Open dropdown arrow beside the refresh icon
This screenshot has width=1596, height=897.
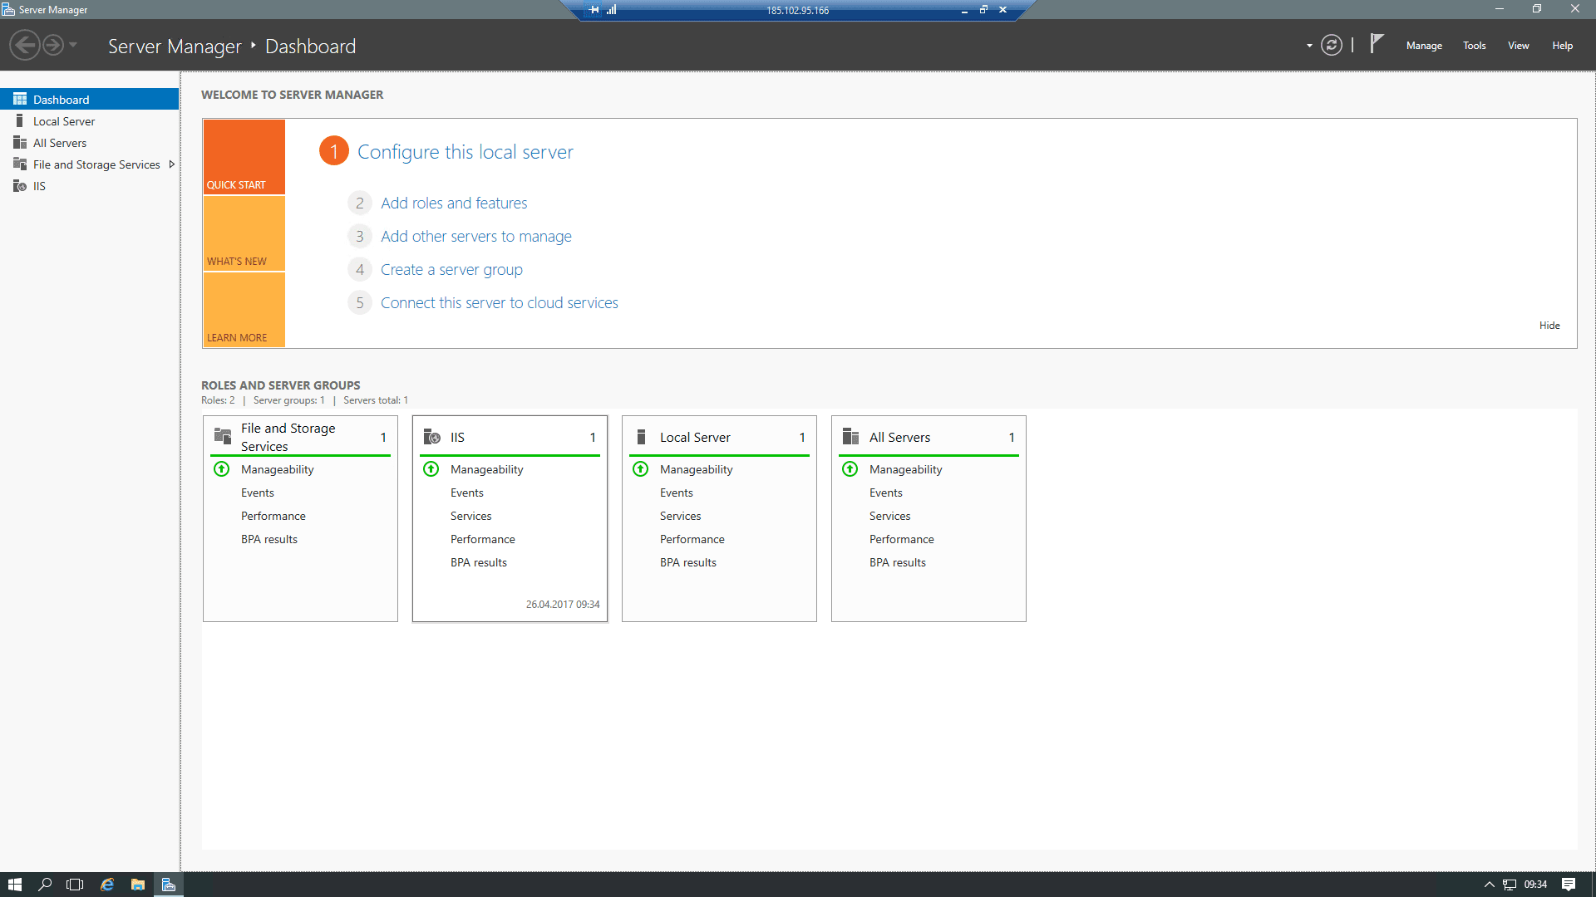pos(1309,46)
